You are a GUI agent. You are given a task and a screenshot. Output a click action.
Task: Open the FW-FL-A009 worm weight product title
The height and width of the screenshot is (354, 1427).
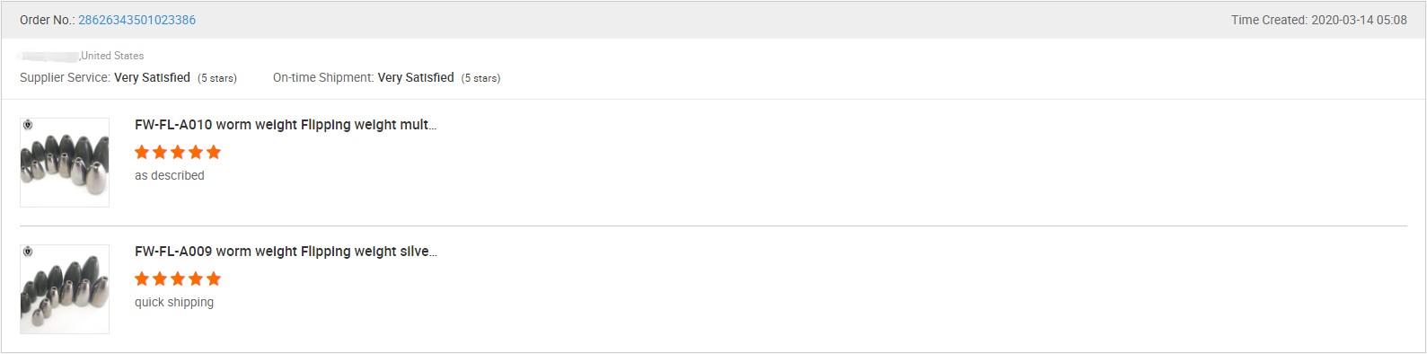point(286,252)
